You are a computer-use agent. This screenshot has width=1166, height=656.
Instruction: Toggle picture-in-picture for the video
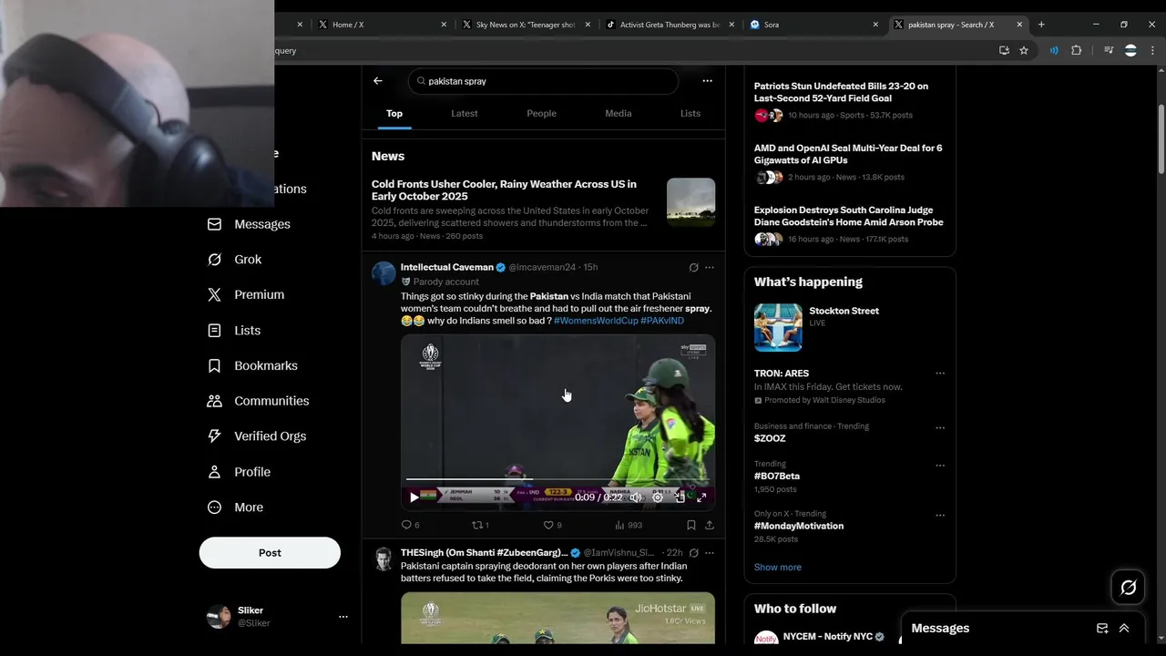[x=680, y=497]
